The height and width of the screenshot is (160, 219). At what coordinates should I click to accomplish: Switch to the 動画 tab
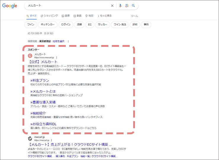pyautogui.click(x=78, y=16)
